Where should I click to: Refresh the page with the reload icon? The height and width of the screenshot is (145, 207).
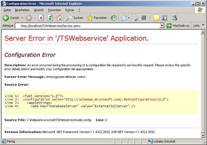[x=50, y=18]
